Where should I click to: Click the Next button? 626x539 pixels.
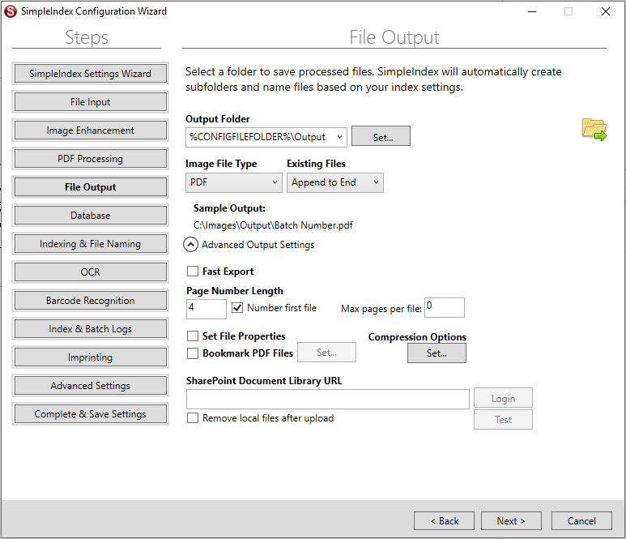(511, 521)
